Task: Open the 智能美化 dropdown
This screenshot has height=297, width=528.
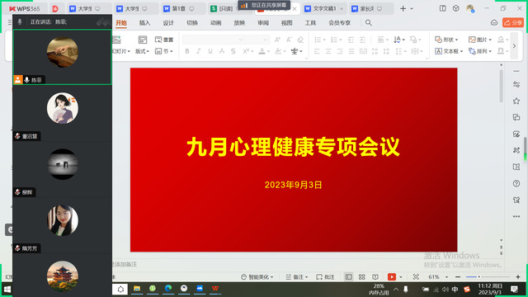Action: click(257, 277)
